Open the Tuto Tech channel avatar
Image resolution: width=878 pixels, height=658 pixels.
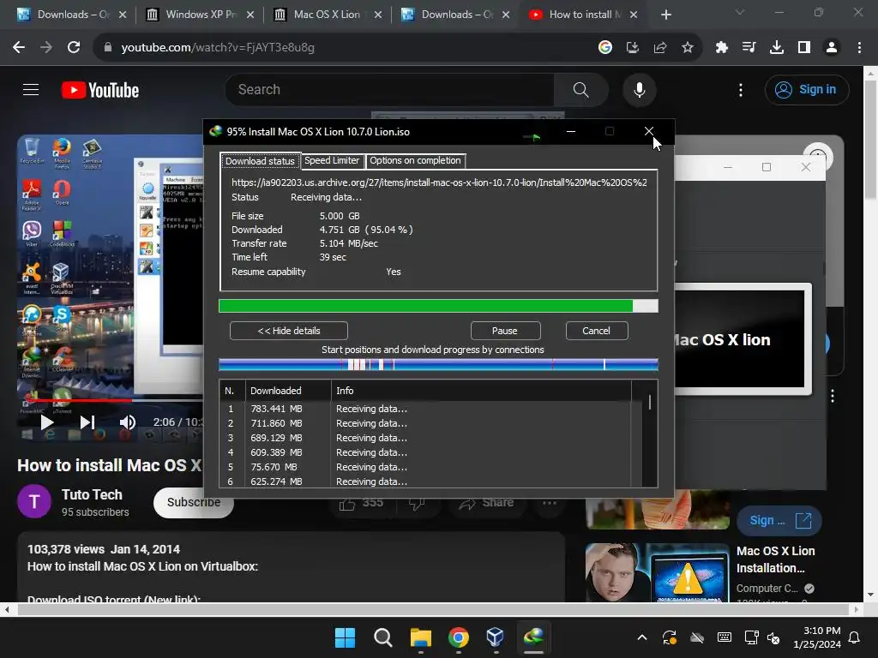coord(34,501)
